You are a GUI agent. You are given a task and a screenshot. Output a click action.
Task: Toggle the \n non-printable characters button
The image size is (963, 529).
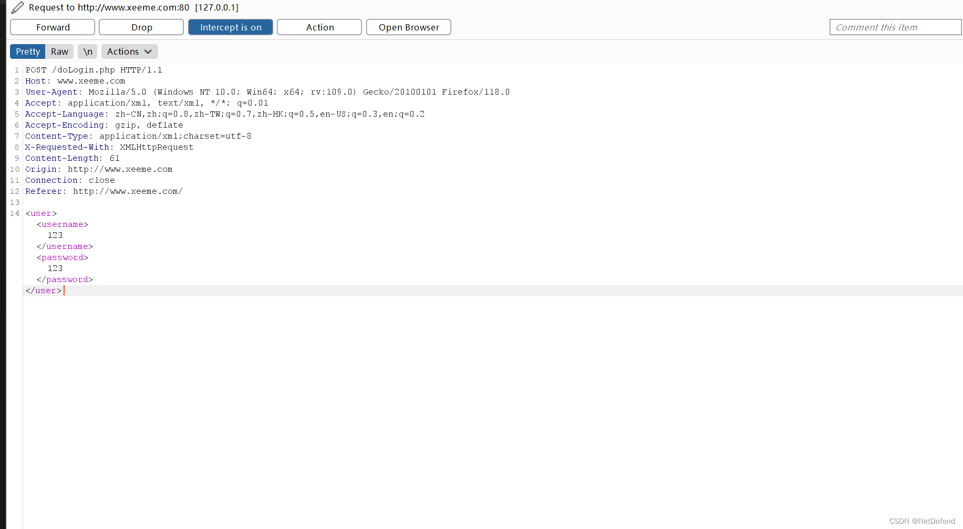(88, 51)
